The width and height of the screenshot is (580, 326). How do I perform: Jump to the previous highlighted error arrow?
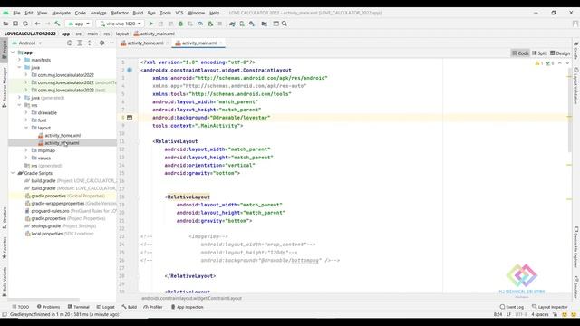tap(560, 63)
